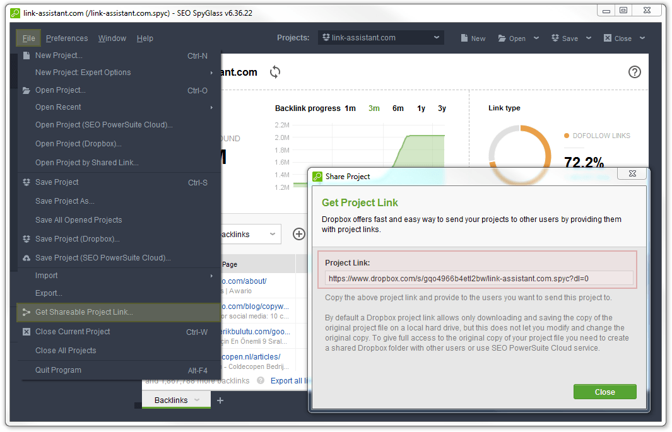The image size is (672, 432).
Task: Open the copen.nl/articles/ backlink
Action: pyautogui.click(x=251, y=357)
